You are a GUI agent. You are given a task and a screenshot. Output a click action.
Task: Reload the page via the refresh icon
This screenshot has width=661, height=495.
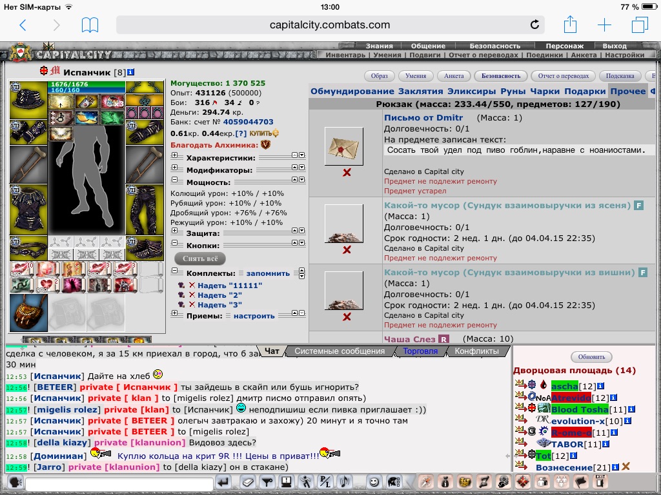(534, 24)
